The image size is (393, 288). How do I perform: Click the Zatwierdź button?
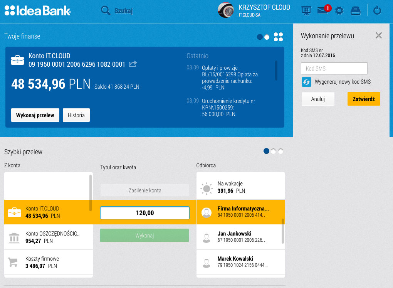click(364, 99)
